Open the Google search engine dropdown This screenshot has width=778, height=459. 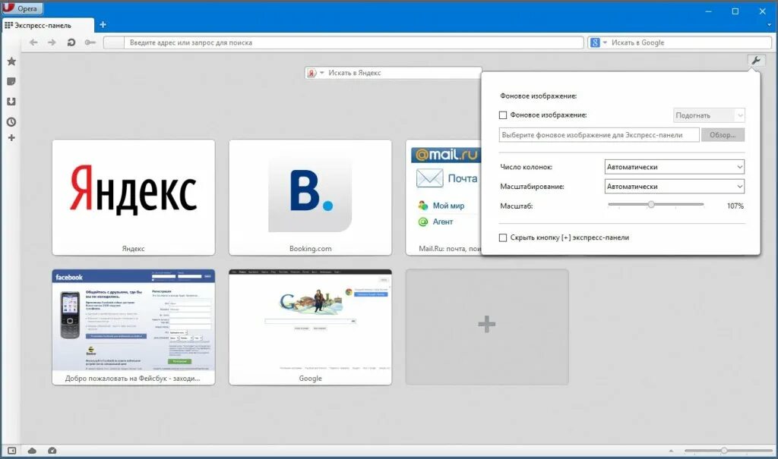[598, 42]
